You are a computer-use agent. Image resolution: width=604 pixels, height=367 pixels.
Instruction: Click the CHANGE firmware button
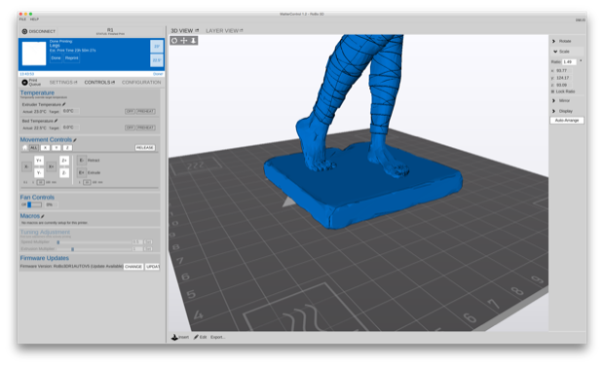click(133, 267)
